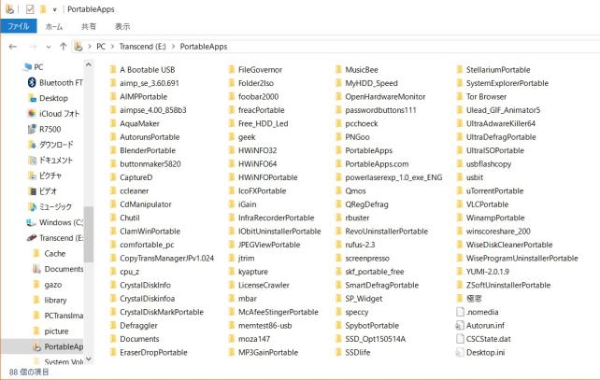The width and height of the screenshot is (600, 380).
Task: Open the ファイル ribbon tab
Action: (x=19, y=26)
